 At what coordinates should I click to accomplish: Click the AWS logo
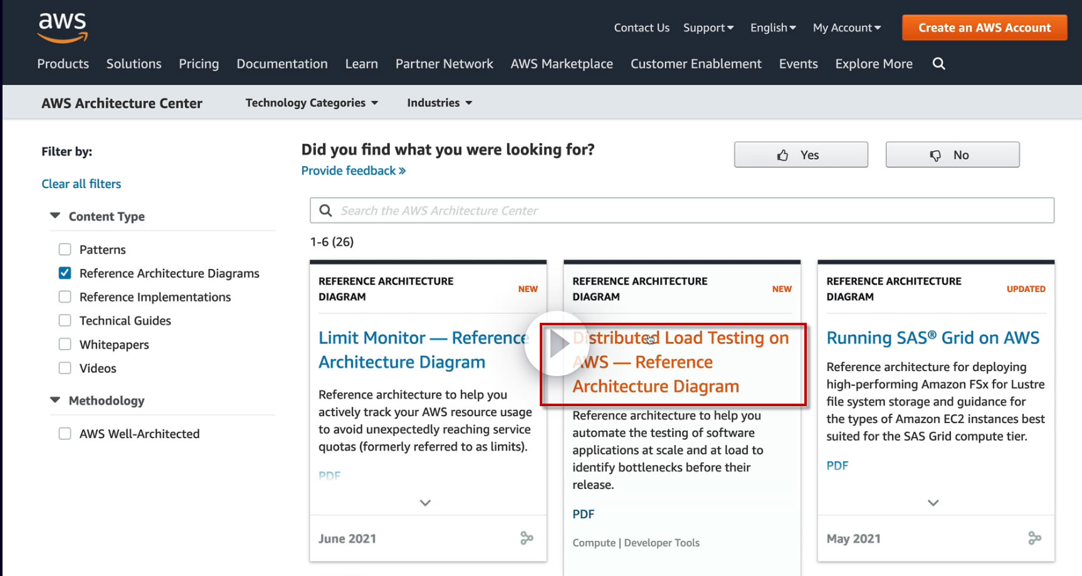coord(62,28)
